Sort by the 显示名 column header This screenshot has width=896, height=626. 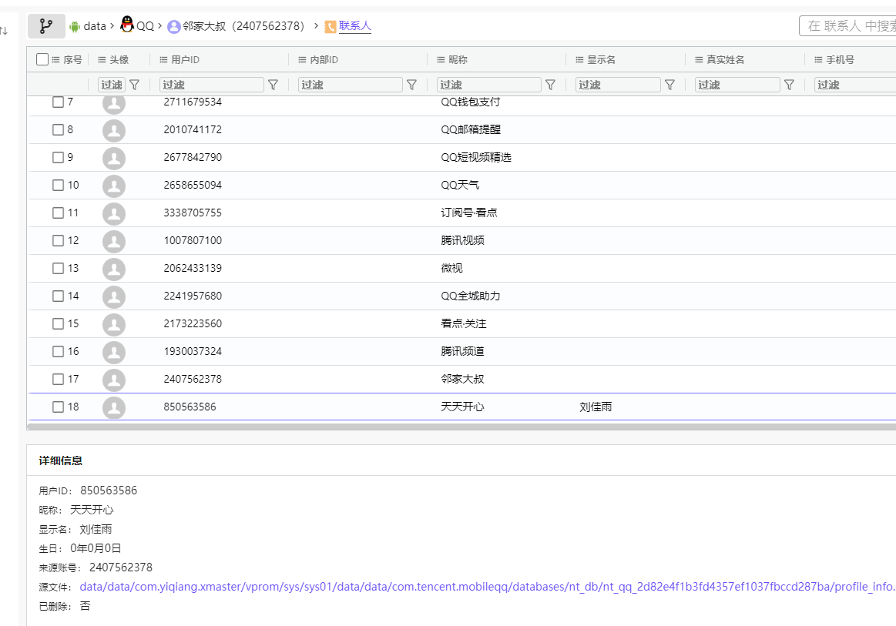point(601,59)
